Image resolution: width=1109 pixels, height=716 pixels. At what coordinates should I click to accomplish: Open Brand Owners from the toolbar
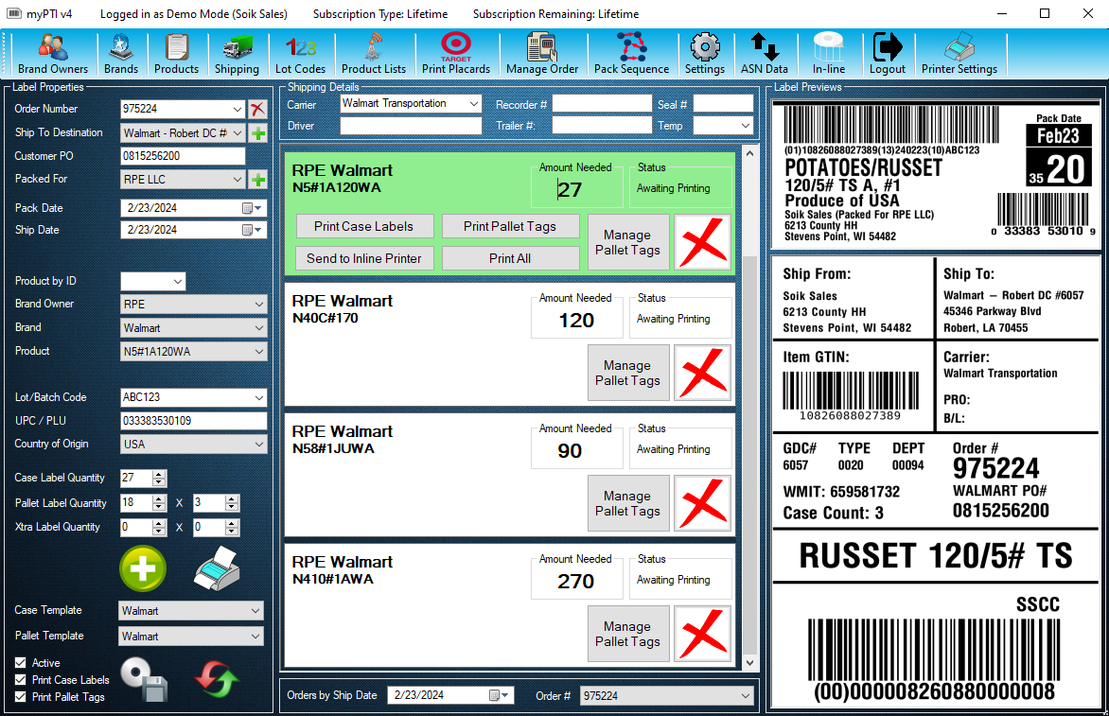53,54
